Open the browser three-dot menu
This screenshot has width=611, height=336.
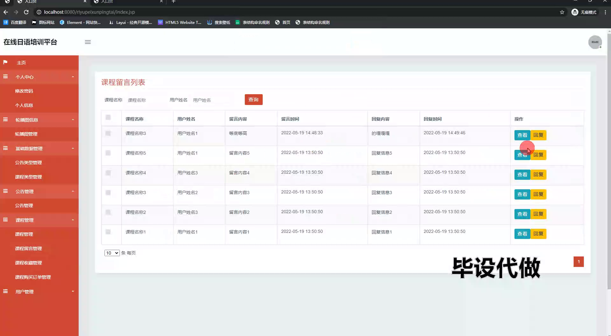point(605,12)
